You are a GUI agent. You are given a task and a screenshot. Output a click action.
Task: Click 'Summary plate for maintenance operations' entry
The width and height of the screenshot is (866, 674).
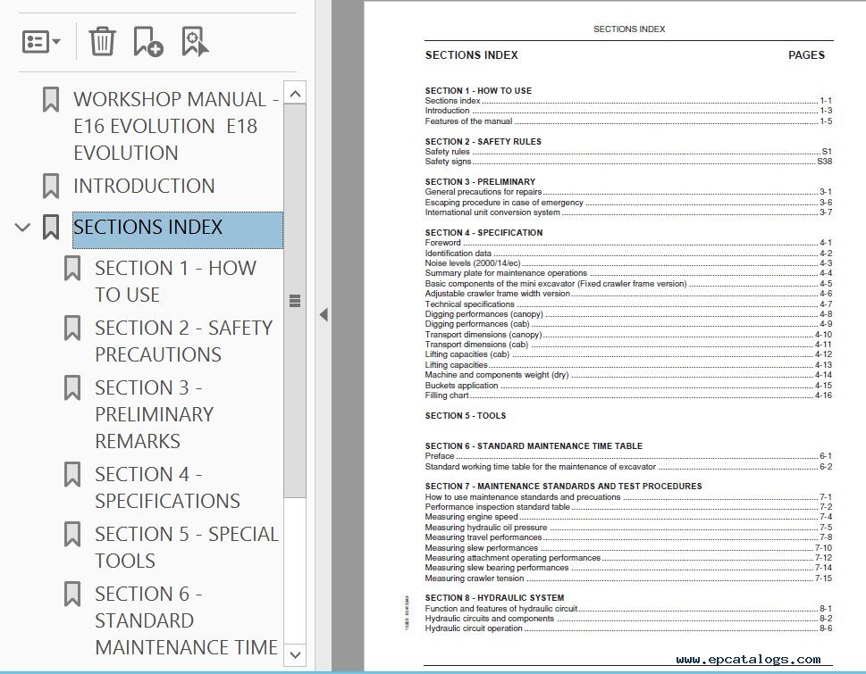click(x=628, y=273)
